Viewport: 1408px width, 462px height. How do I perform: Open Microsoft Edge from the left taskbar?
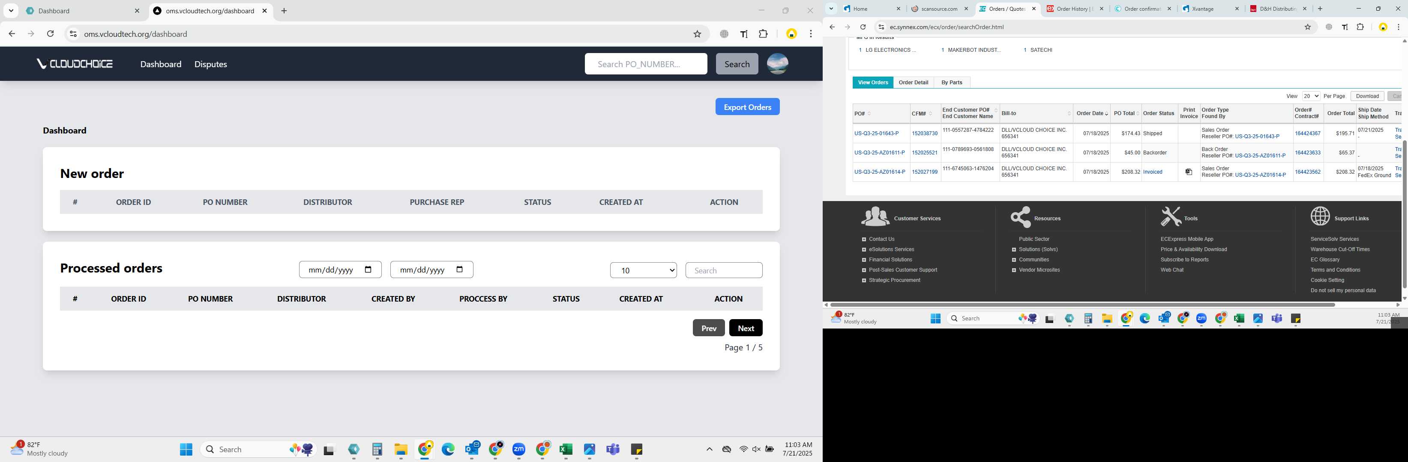coord(448,450)
